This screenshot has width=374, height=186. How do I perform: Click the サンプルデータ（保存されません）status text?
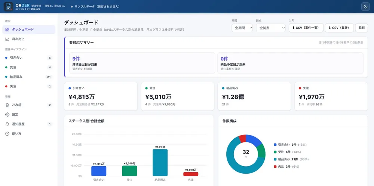97,7
